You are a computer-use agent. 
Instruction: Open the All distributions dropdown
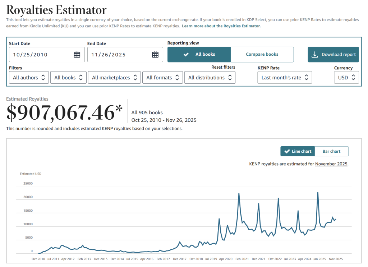(210, 78)
